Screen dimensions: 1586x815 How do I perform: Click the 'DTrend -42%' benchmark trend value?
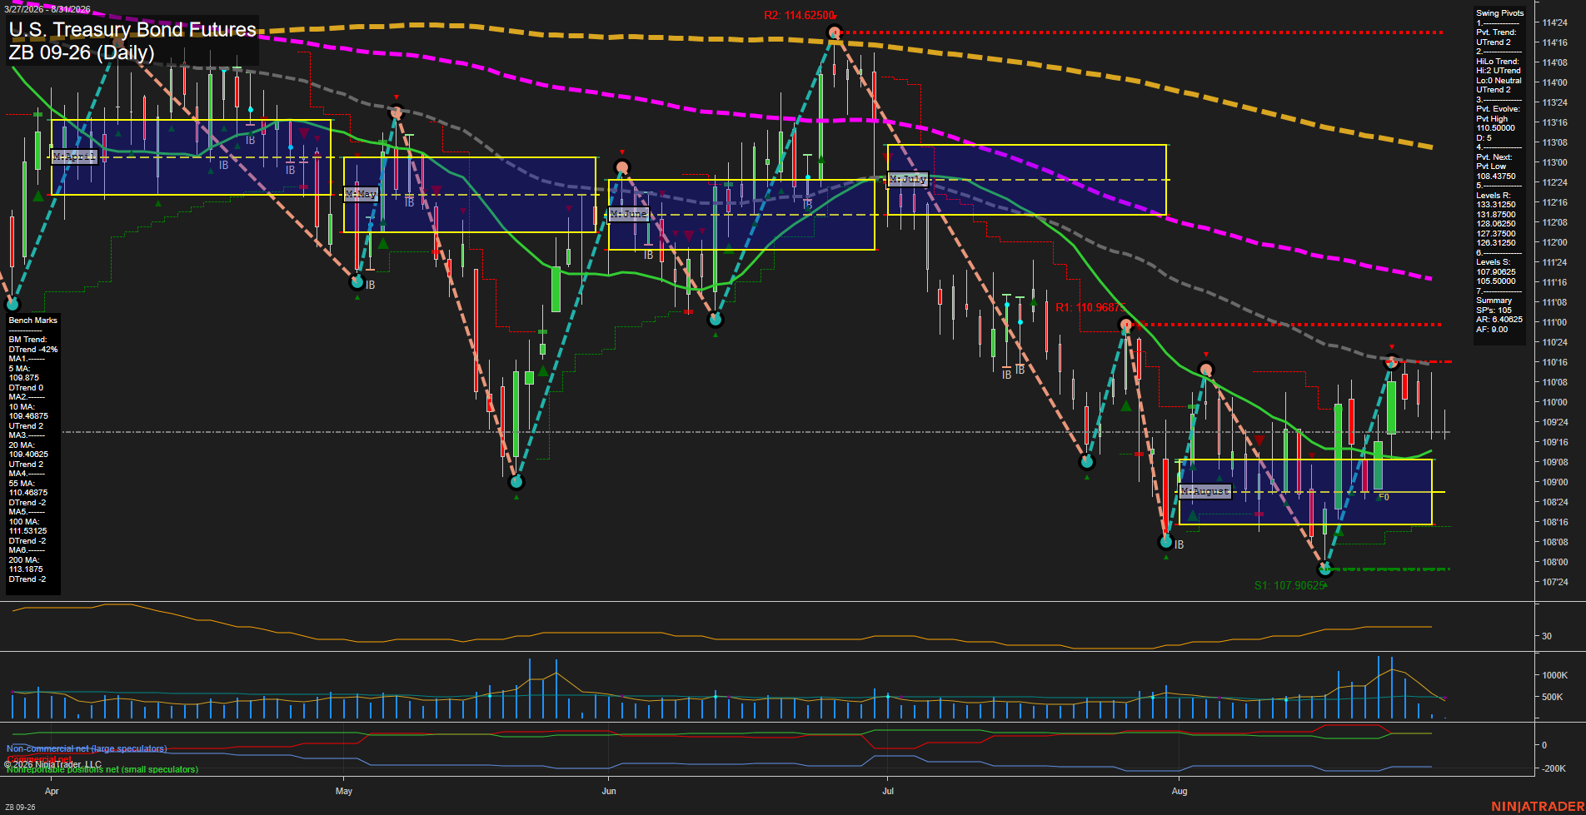click(33, 350)
